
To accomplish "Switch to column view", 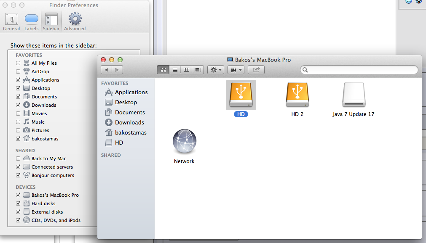I will point(186,70).
